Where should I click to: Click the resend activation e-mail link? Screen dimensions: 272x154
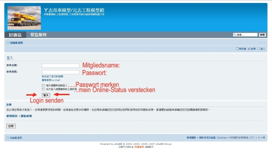click(x=51, y=80)
